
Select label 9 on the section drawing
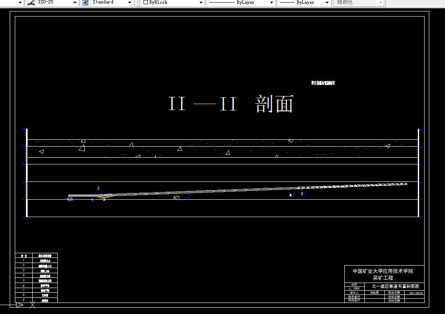(x=302, y=193)
